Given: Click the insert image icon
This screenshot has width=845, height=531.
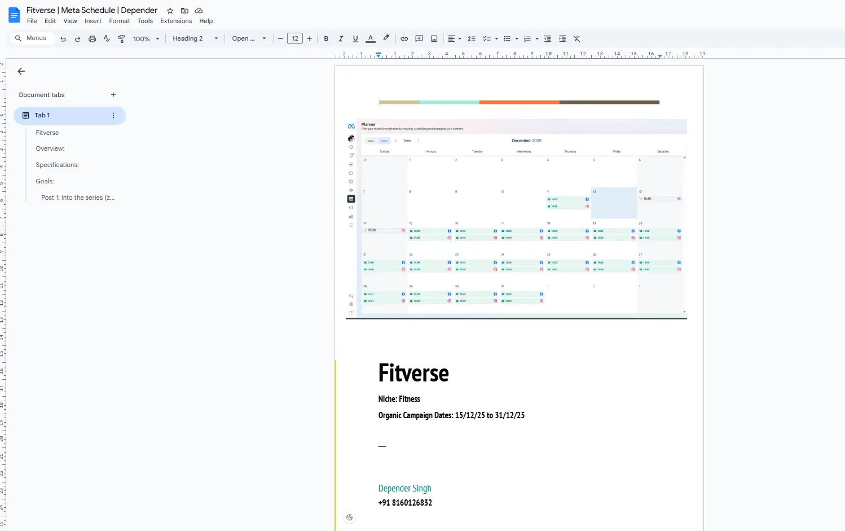Looking at the screenshot, I should point(434,39).
